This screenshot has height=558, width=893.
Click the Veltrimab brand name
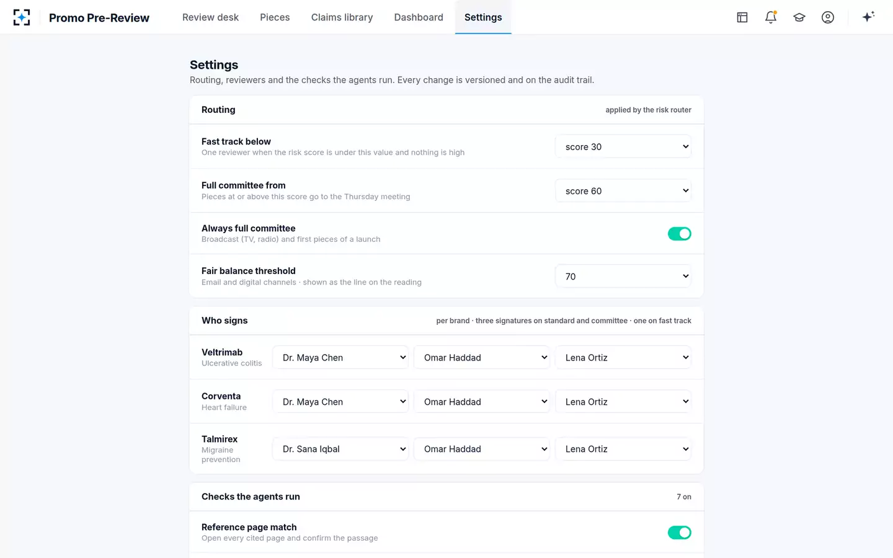pyautogui.click(x=222, y=352)
